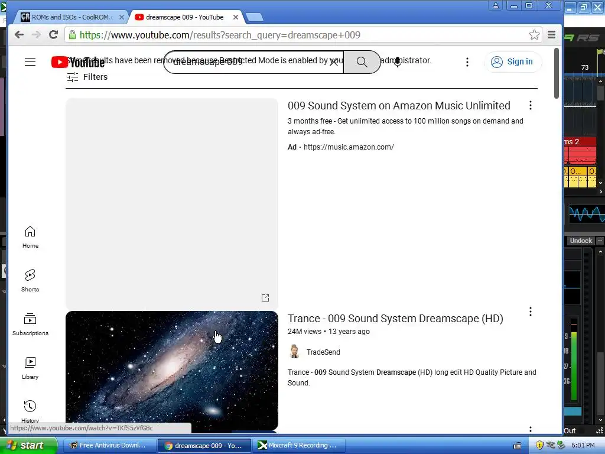Open Subscriptions in the sidebar
The width and height of the screenshot is (605, 454).
(30, 325)
